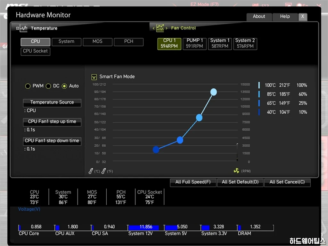The height and width of the screenshot is (246, 328).
Task: Click the 85°C legend color swatch
Action: [259, 94]
